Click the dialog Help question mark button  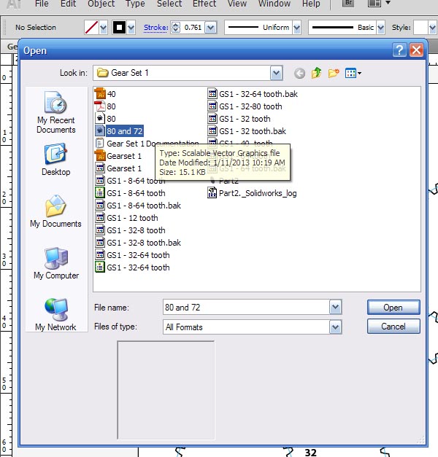pos(399,50)
